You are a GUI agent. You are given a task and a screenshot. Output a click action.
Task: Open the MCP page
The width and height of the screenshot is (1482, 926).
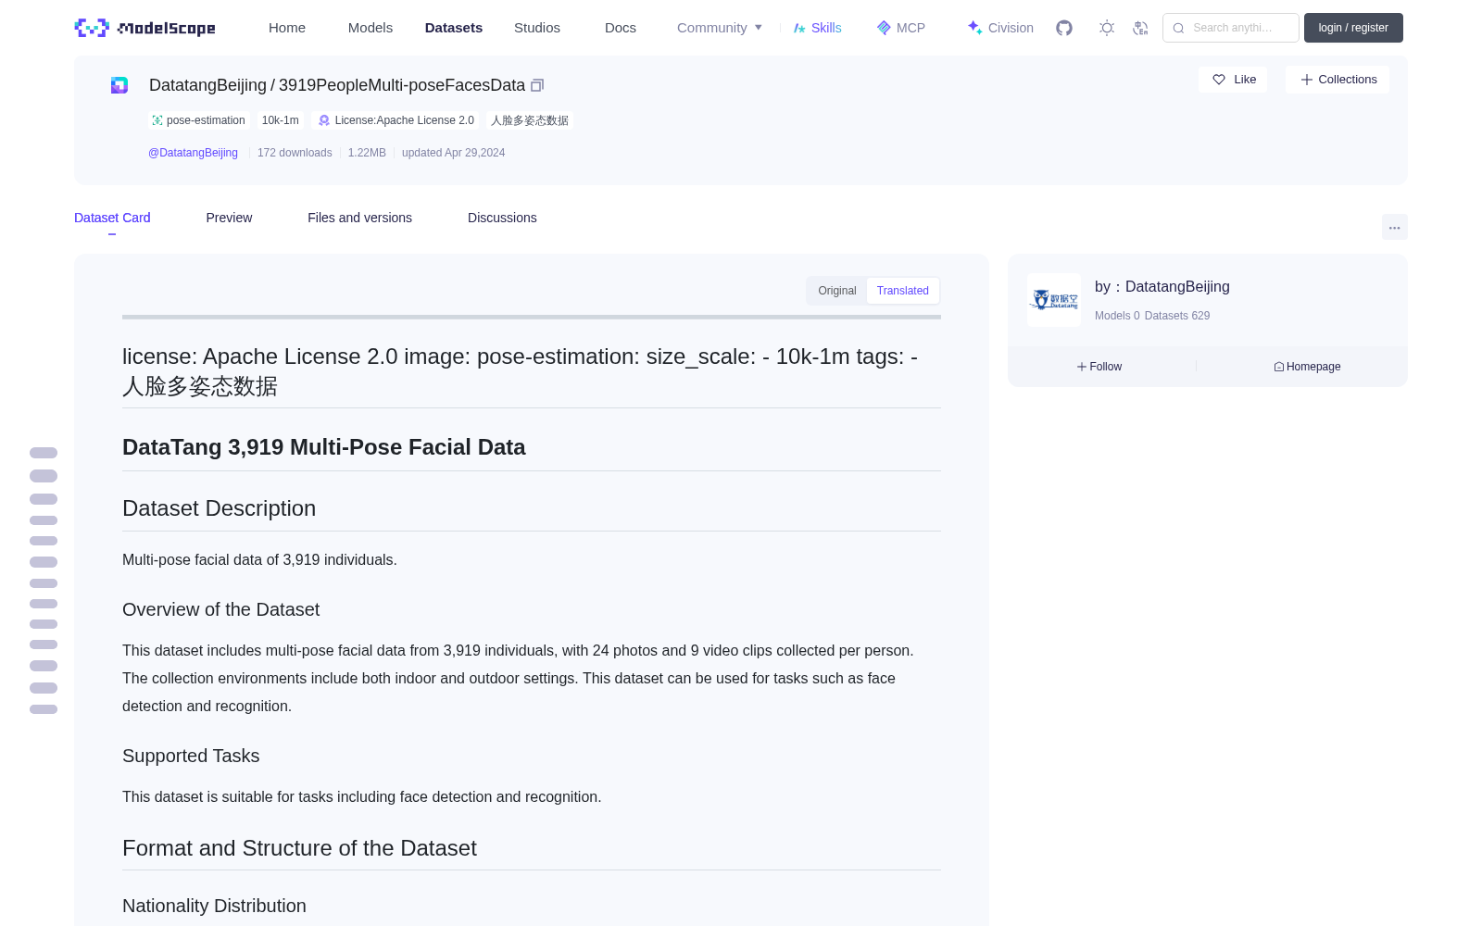tap(901, 28)
